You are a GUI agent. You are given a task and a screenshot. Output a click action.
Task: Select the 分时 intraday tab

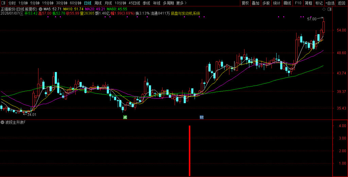tap(12, 3)
